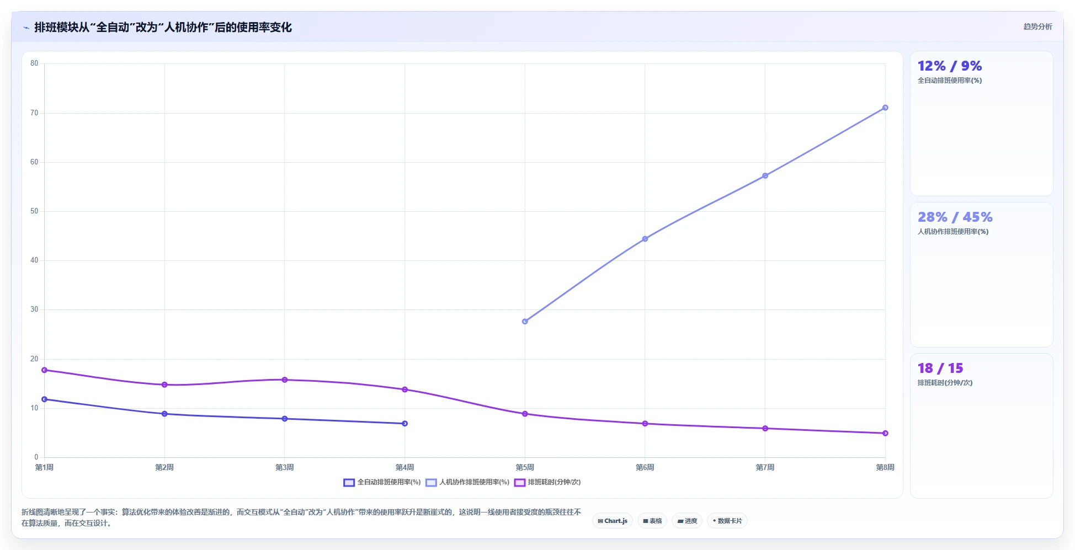Click the 排班耗时 data point at 第2周
This screenshot has height=550, width=1075.
(x=164, y=385)
